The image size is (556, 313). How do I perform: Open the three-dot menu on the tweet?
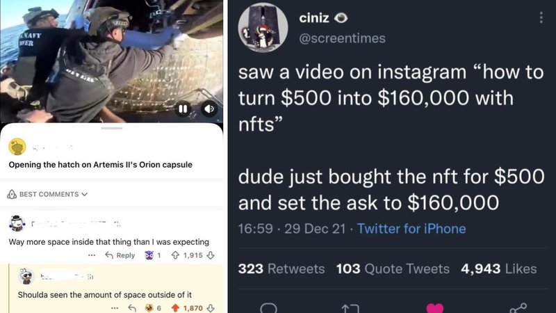pos(541,17)
